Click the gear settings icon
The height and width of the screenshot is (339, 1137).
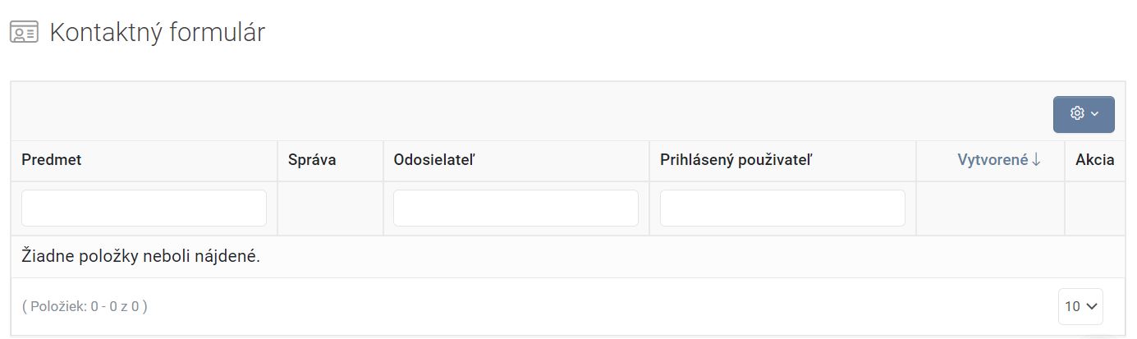[x=1077, y=114]
